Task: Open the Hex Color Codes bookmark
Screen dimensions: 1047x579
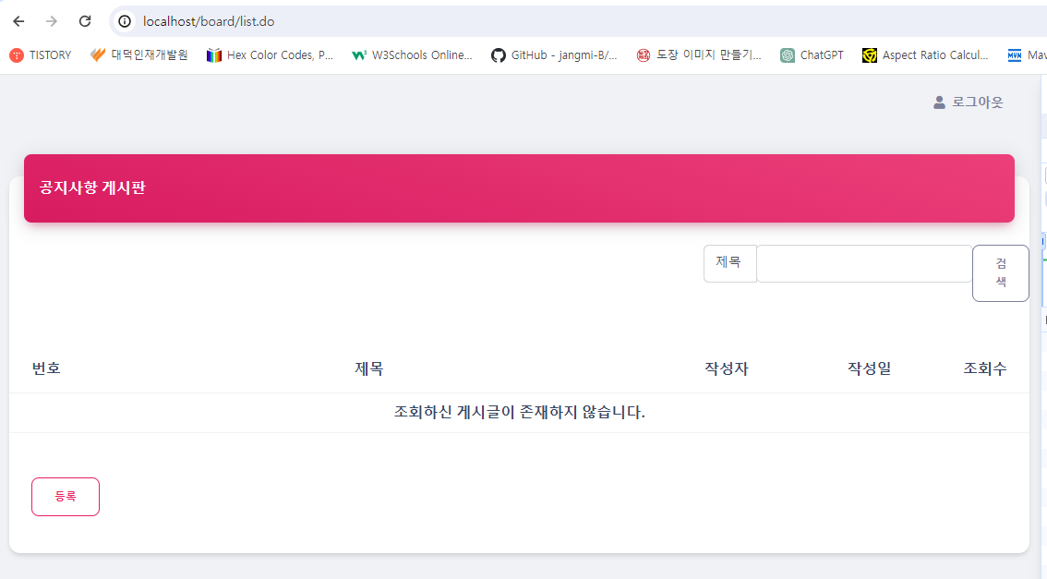Action: pos(270,55)
